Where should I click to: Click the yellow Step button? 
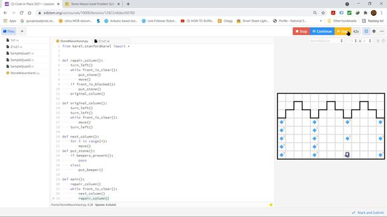point(343,31)
